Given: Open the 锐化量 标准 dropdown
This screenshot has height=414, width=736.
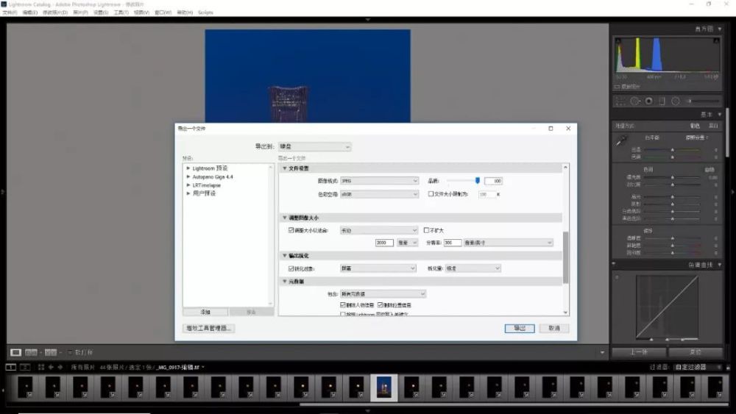Looking at the screenshot, I should [x=473, y=268].
